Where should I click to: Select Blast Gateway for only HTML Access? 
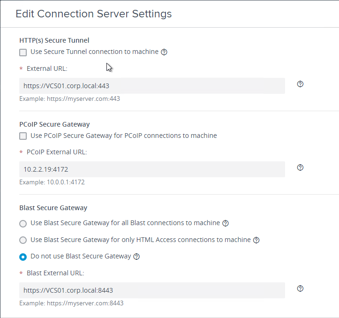click(x=23, y=240)
